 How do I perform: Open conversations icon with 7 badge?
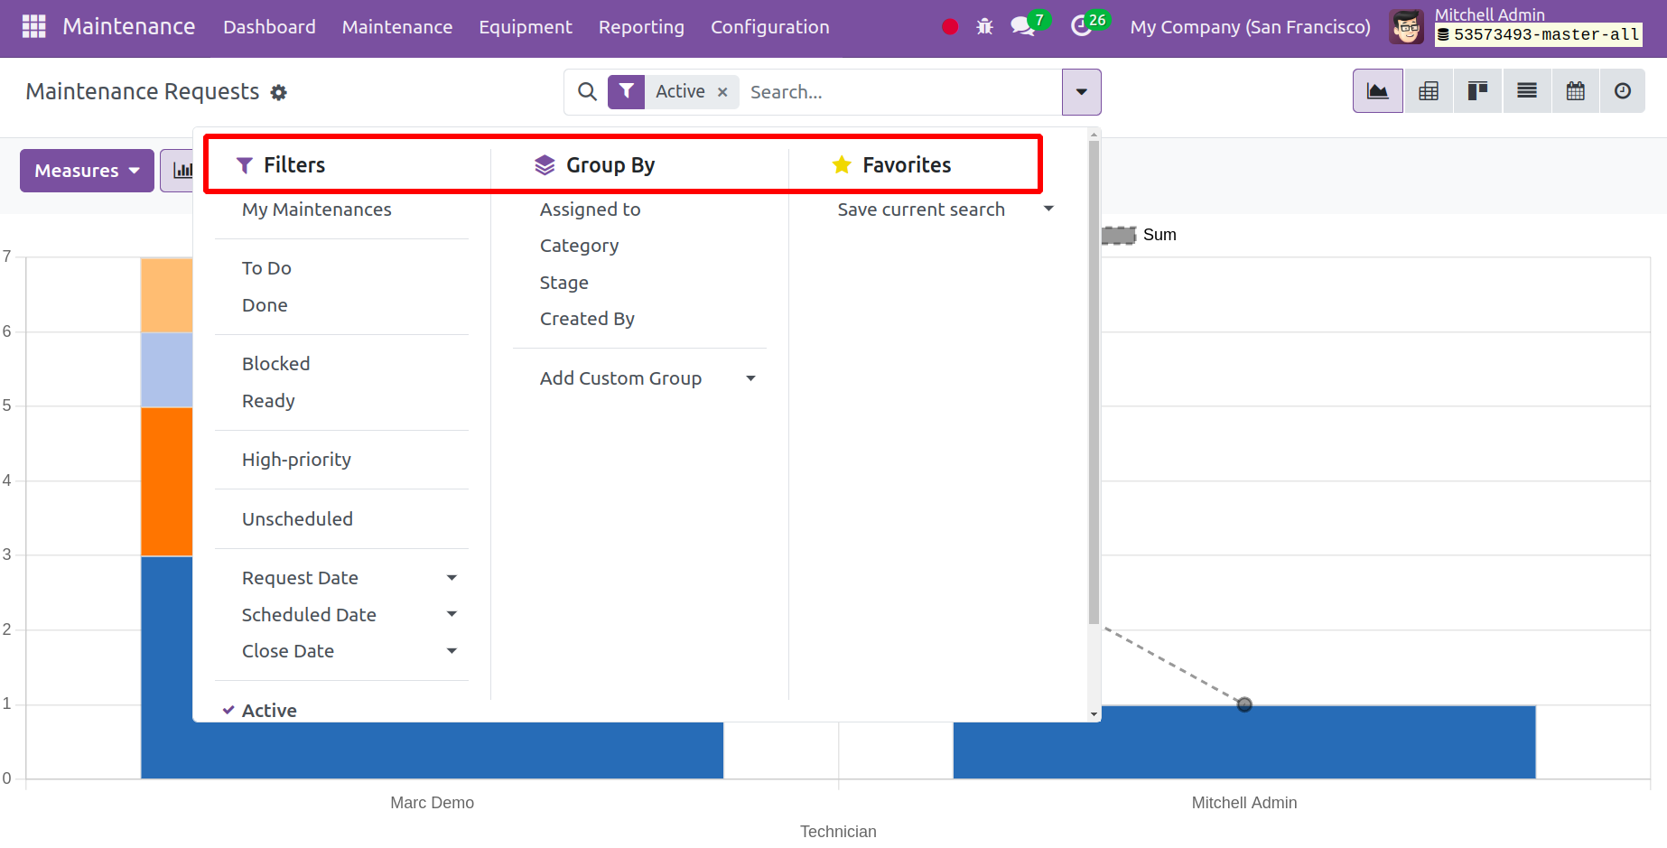(1023, 26)
